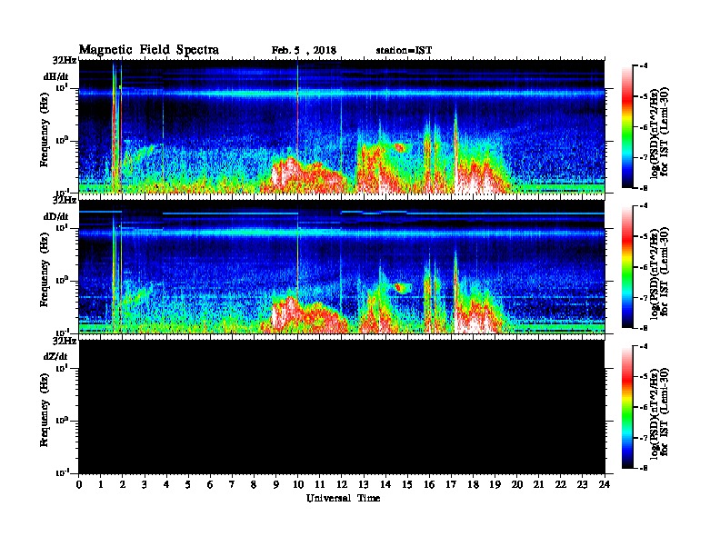Click the "Frequency (Hz)" label of dH/dt panel
This screenshot has width=720, height=556.
tap(44, 130)
